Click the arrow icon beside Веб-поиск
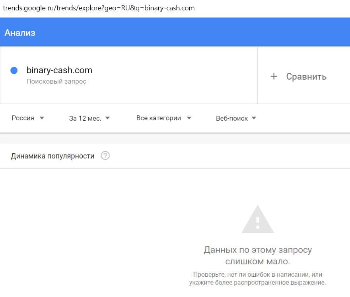The height and width of the screenshot is (297, 350). click(254, 118)
